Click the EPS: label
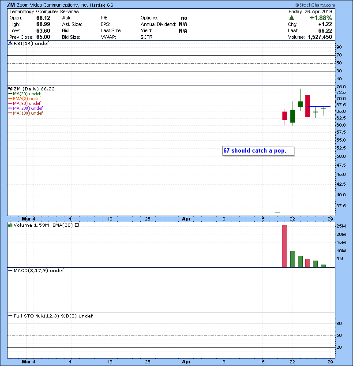Screen dimensions: 353x366 coord(105,24)
